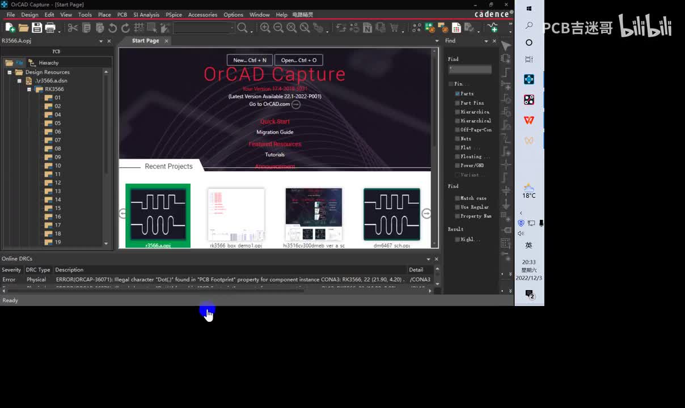This screenshot has width=685, height=408.
Task: Click the magnifier Search toolbar icon
Action: coord(242,27)
